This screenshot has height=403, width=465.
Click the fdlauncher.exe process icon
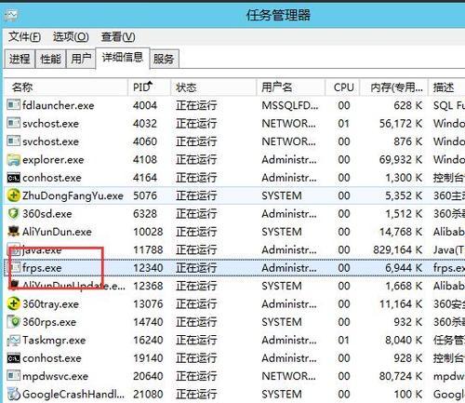pos(13,104)
